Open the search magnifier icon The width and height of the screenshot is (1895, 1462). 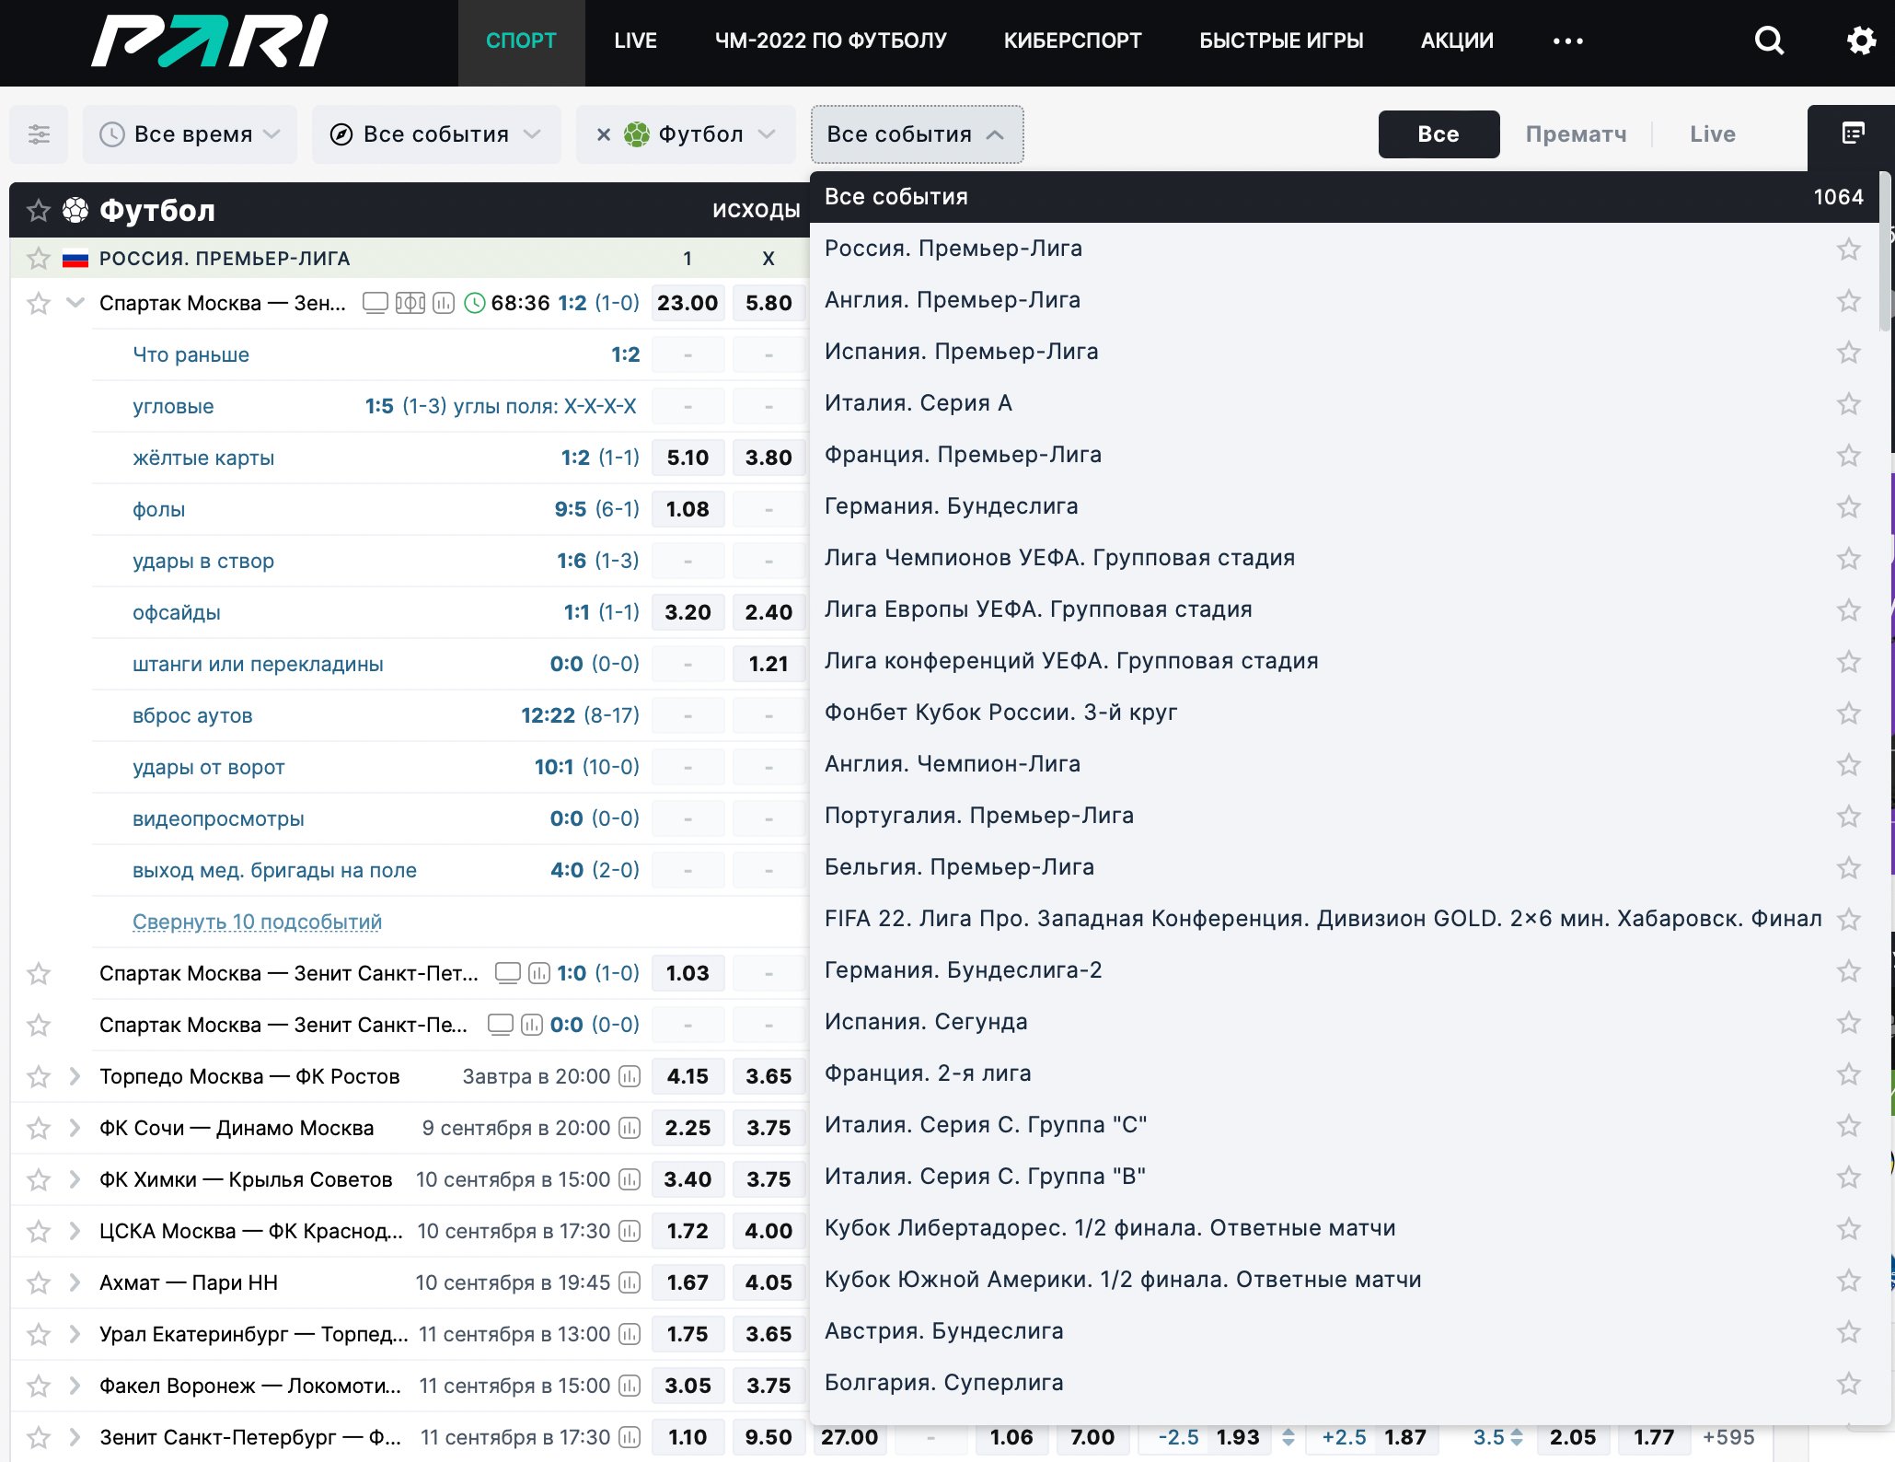coord(1768,41)
